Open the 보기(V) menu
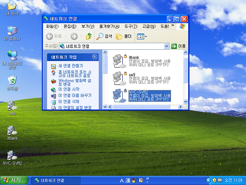246x185 pixels. pos(88,26)
